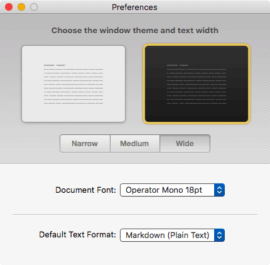Choose the Wide text width segment
Screen dimensions: 270x265
185,144
